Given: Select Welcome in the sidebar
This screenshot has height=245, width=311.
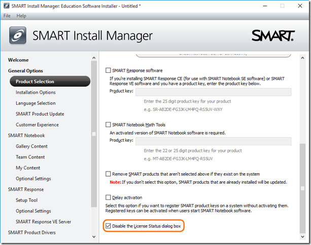Looking at the screenshot, I should point(18,60).
